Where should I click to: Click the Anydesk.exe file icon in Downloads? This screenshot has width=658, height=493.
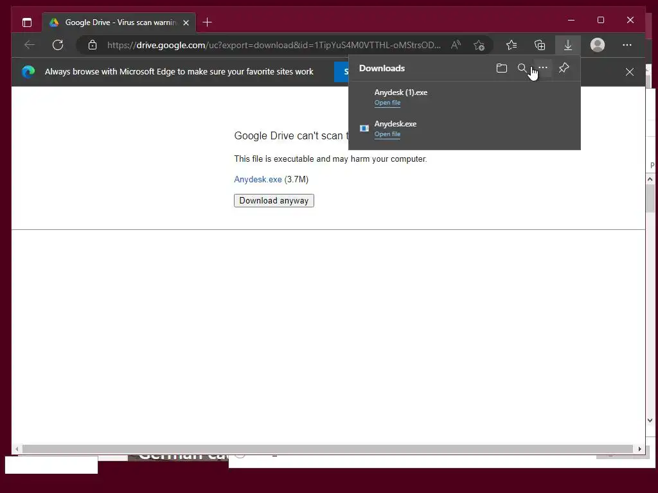pos(364,128)
